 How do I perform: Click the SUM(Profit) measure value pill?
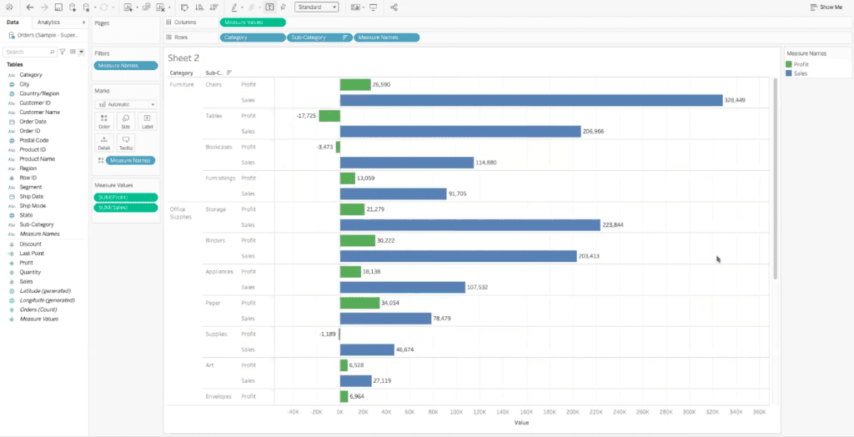pos(126,198)
